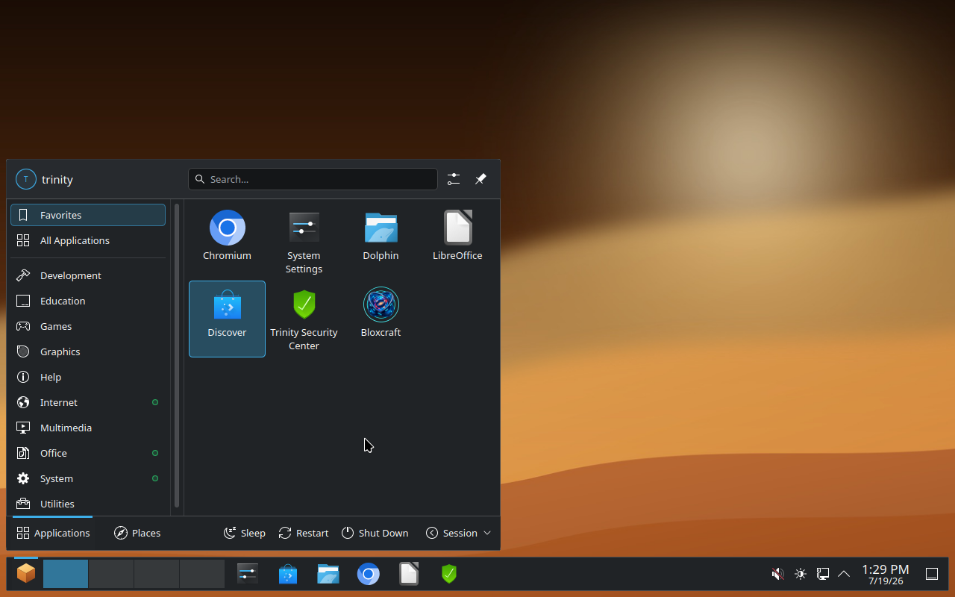Open the Help category
955x597 pixels.
(88, 377)
